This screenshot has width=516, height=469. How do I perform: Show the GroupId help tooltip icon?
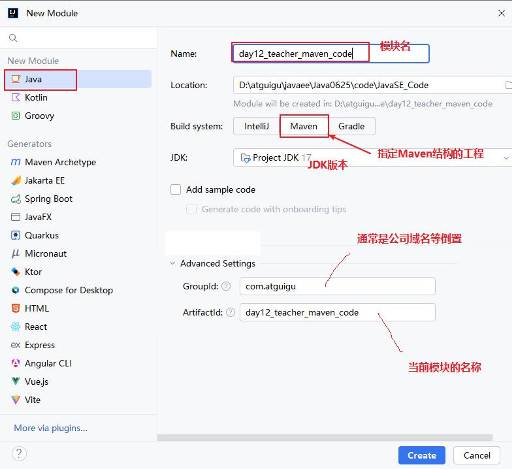pyautogui.click(x=226, y=286)
